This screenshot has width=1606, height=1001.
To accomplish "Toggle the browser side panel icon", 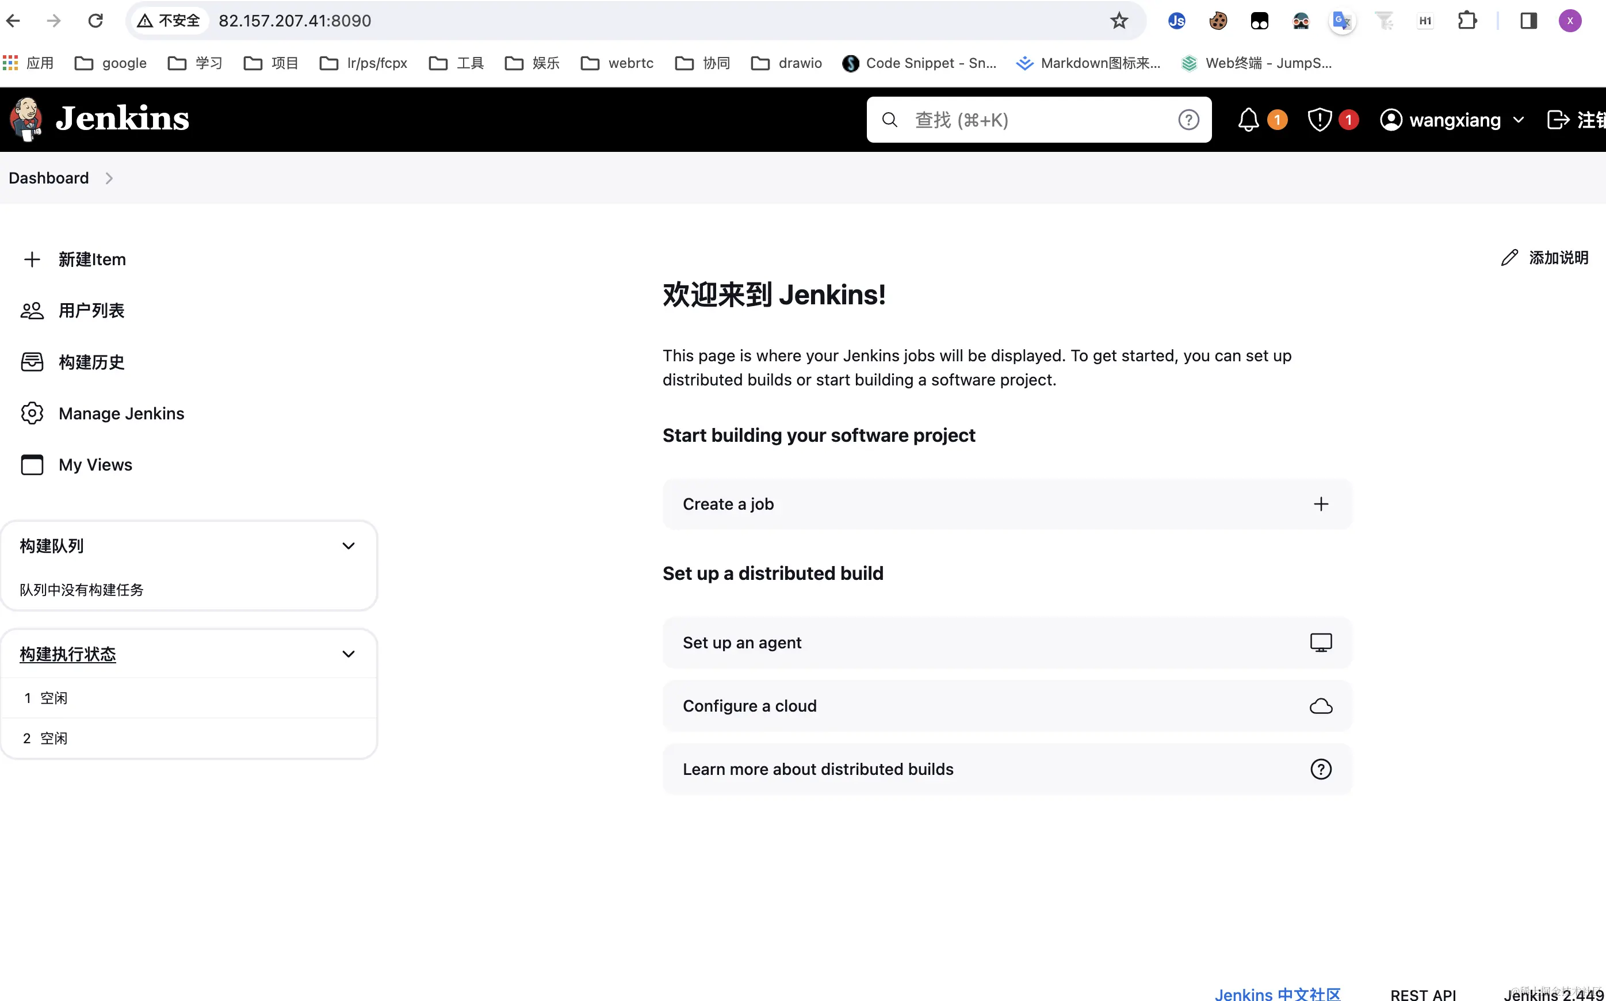I will pos(1528,21).
